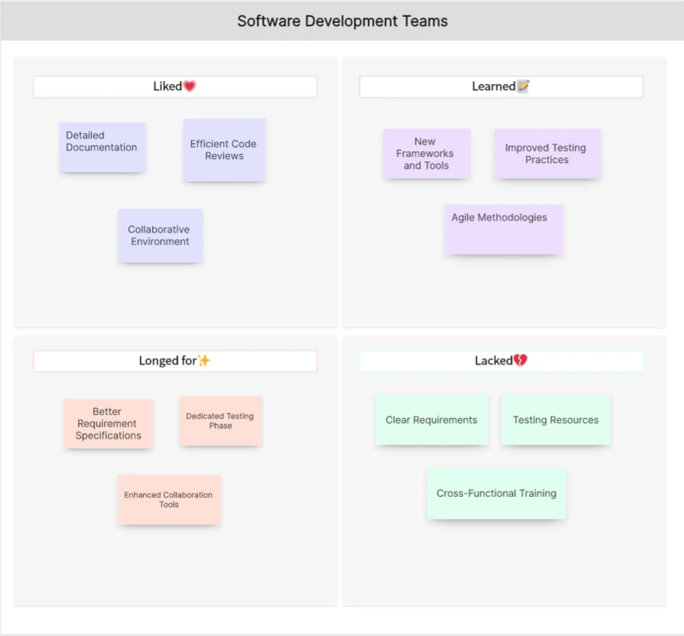Screen dimensions: 684x636
Task: Select the 'New Frameworks and Tools' note
Action: 426,154
